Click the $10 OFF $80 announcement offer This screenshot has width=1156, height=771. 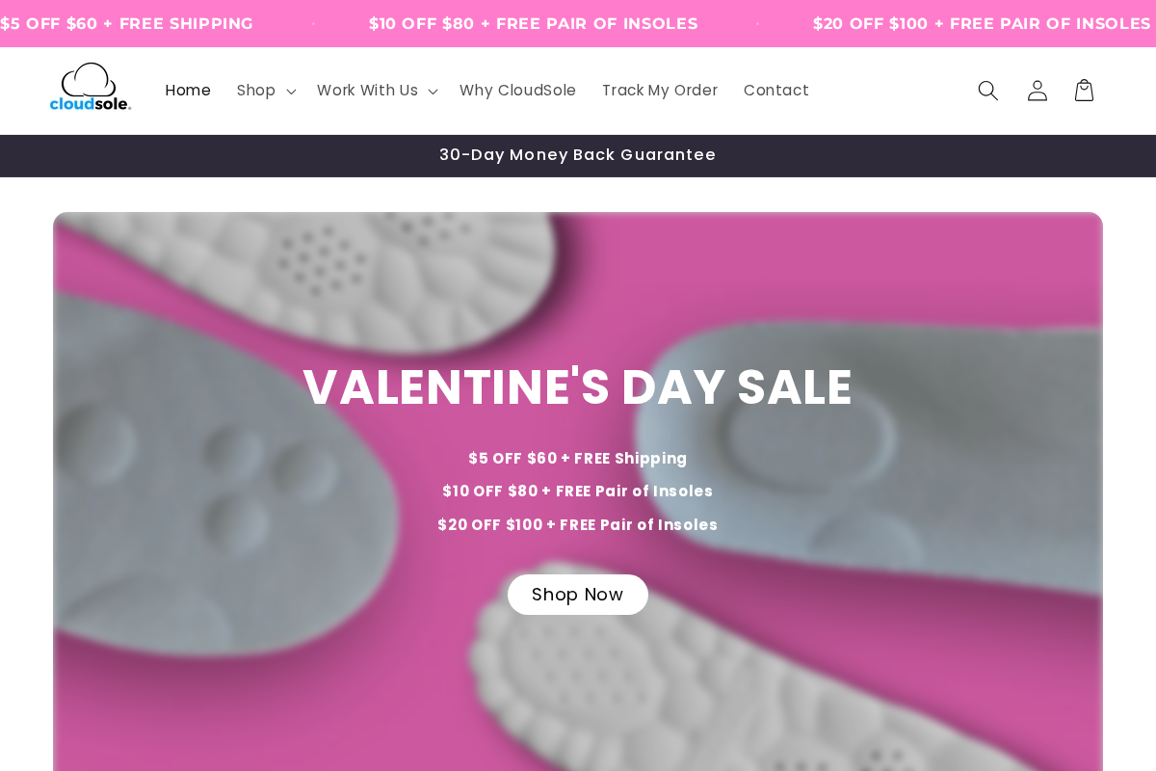point(534,23)
